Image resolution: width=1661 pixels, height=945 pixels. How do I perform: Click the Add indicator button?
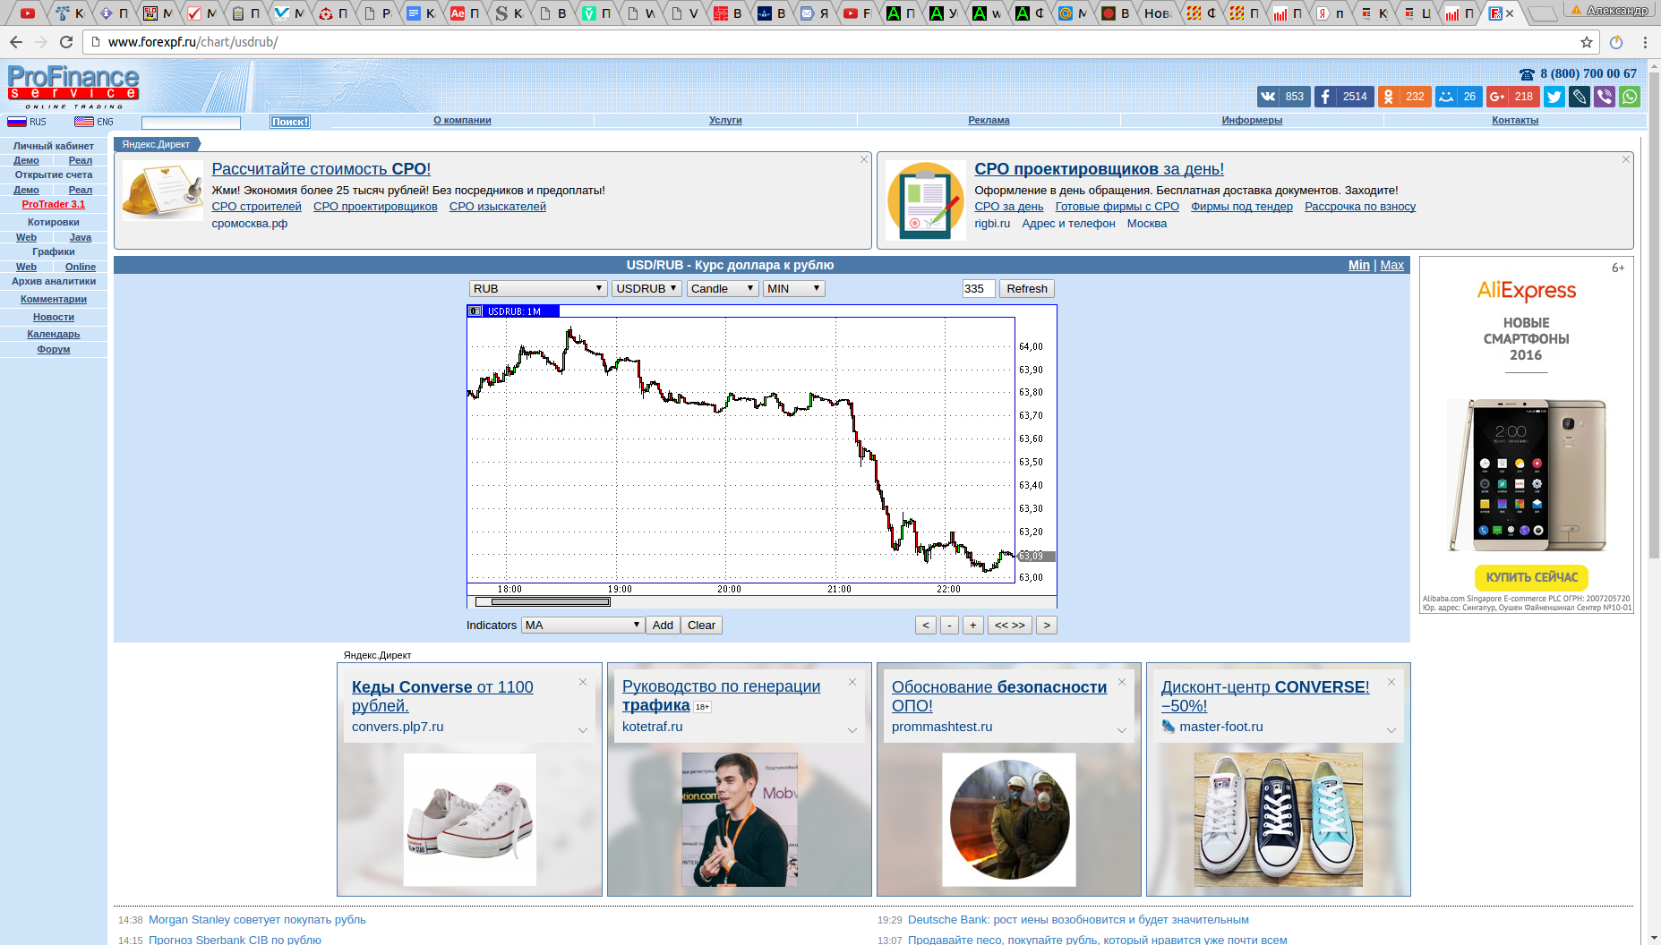663,626
